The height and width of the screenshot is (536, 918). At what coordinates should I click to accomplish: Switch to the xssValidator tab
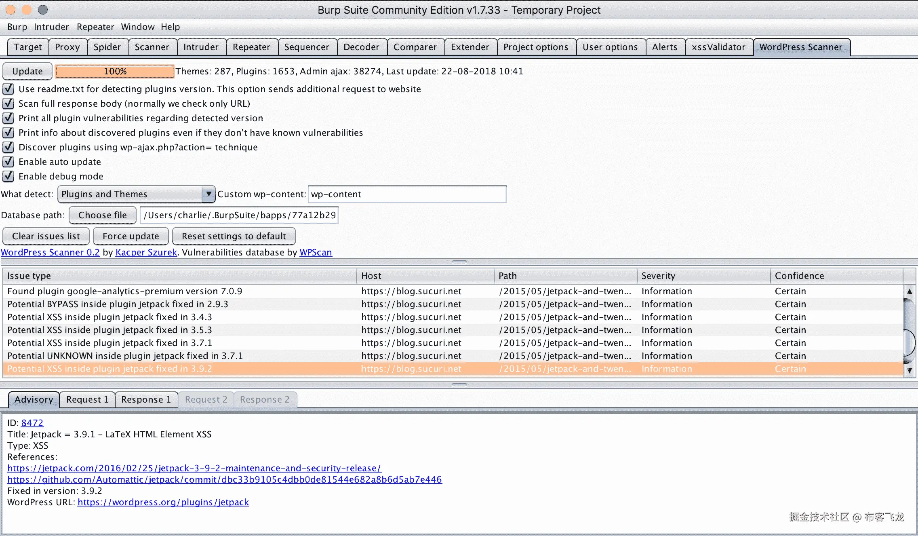(x=718, y=47)
